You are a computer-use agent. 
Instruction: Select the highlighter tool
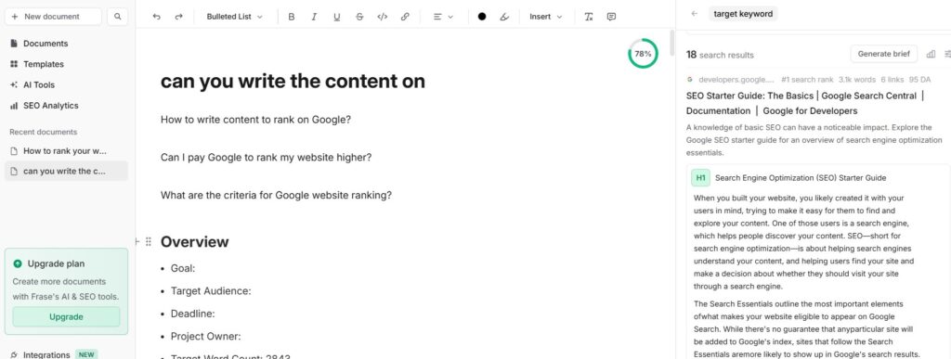(x=504, y=17)
